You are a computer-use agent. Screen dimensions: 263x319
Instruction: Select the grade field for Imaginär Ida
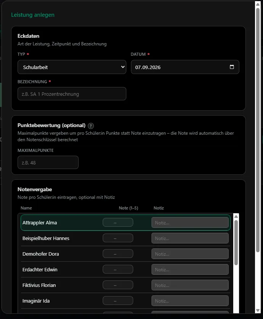click(118, 301)
